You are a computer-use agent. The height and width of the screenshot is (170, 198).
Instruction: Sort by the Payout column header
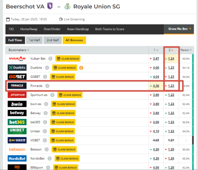click(186, 50)
